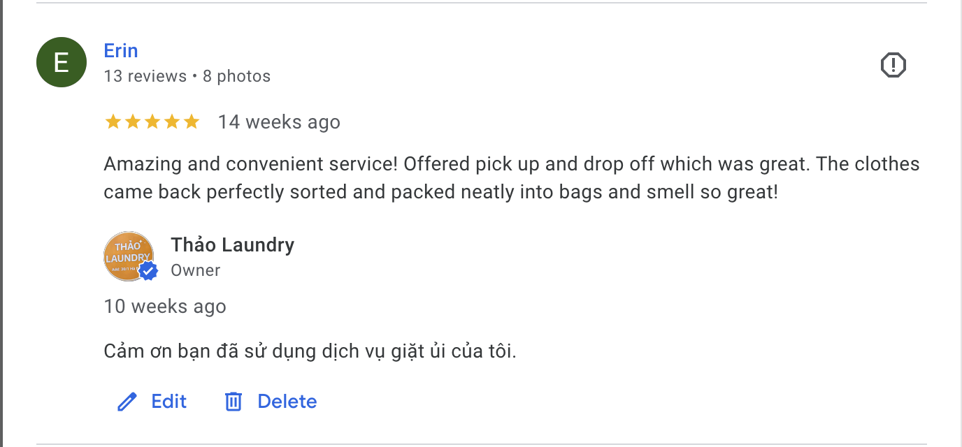Click the middle star of the rating

tap(152, 121)
